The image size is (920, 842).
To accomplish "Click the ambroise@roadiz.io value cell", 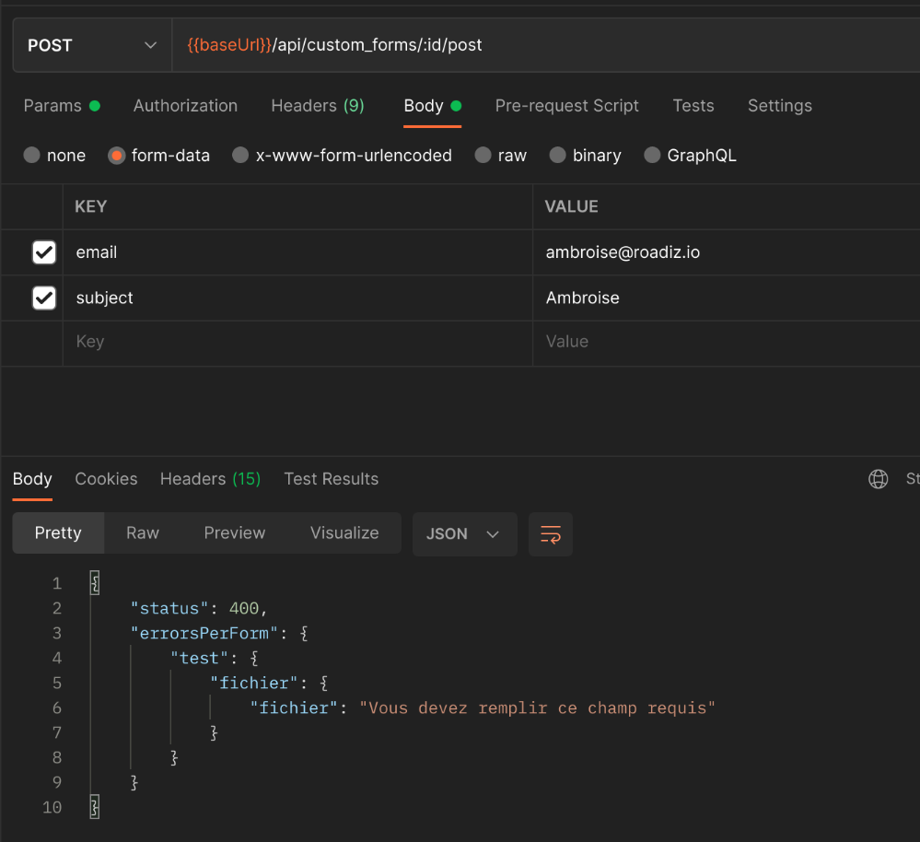I will [x=727, y=252].
